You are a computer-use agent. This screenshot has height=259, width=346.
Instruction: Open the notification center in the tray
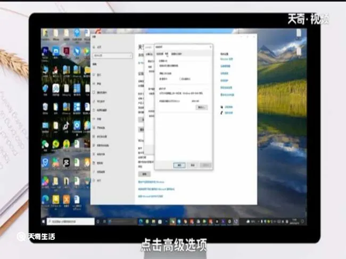302,222
